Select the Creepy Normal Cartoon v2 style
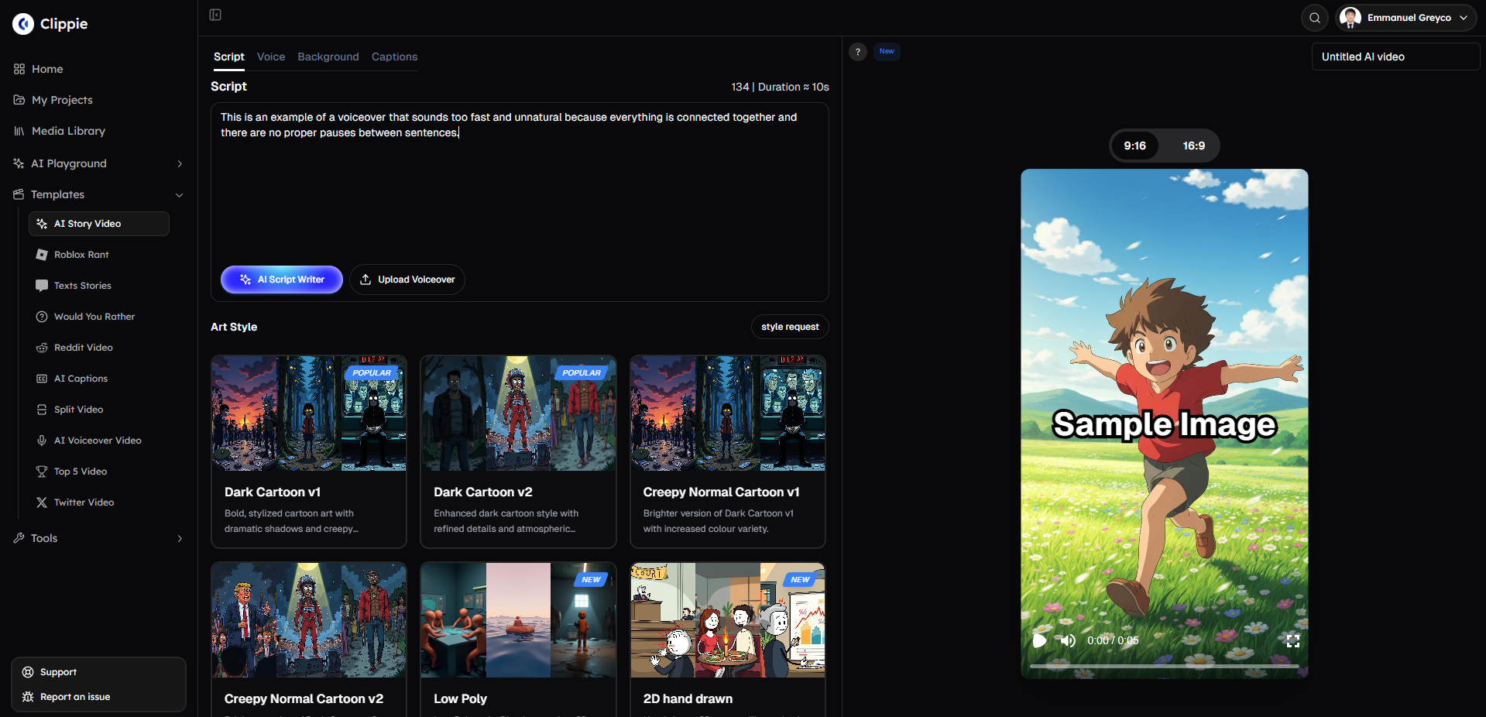This screenshot has height=717, width=1486. [x=309, y=640]
